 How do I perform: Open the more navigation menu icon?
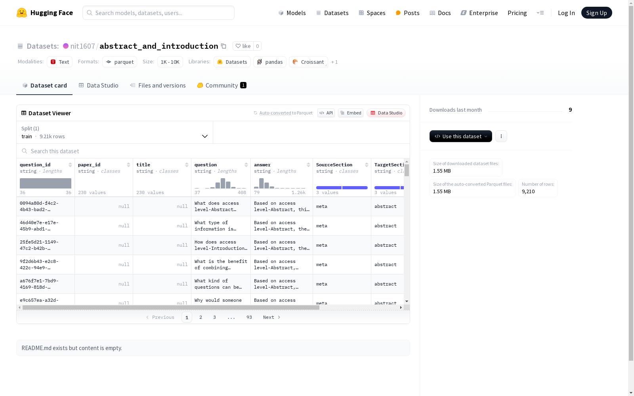coord(540,13)
